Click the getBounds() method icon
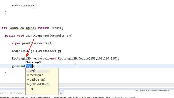Image resolution: width=174 pixels, height=98 pixels. point(28,79)
